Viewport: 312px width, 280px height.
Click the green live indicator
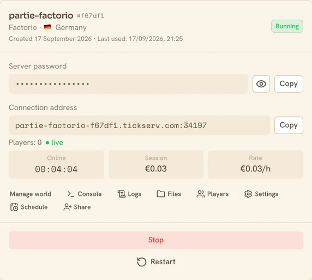[55, 142]
